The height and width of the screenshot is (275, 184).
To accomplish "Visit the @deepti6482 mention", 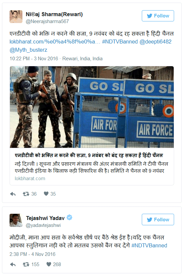I will (155, 42).
